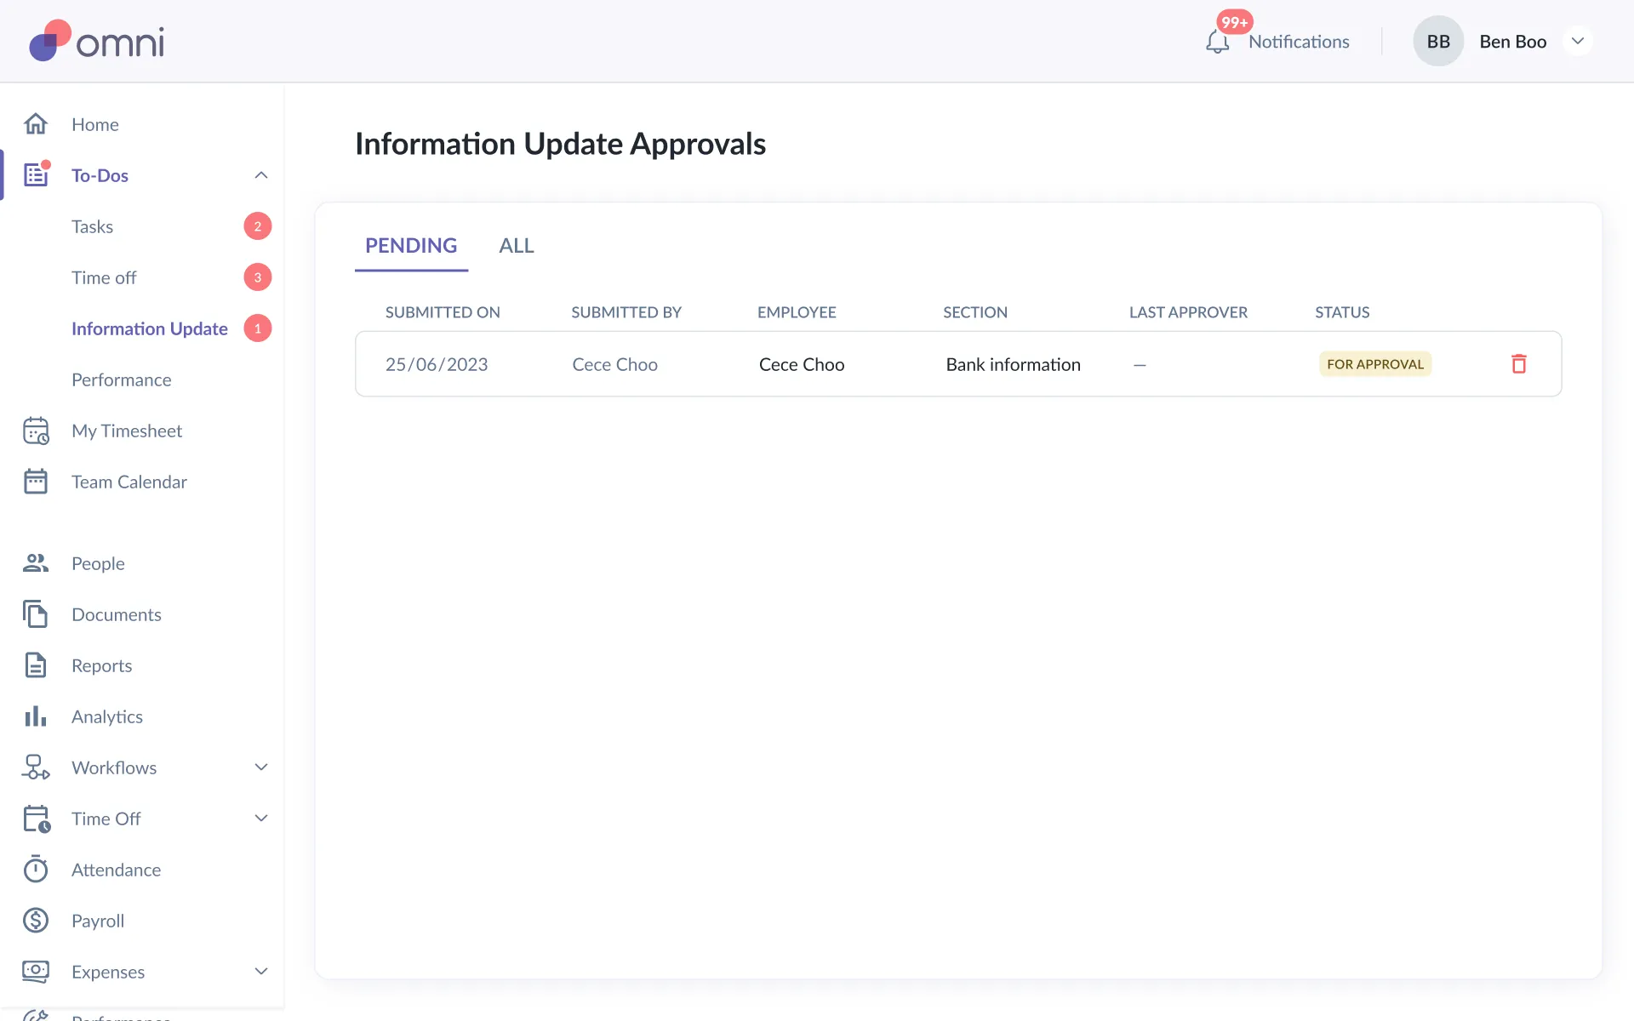
Task: Click the Payroll dollar icon
Action: point(36,921)
